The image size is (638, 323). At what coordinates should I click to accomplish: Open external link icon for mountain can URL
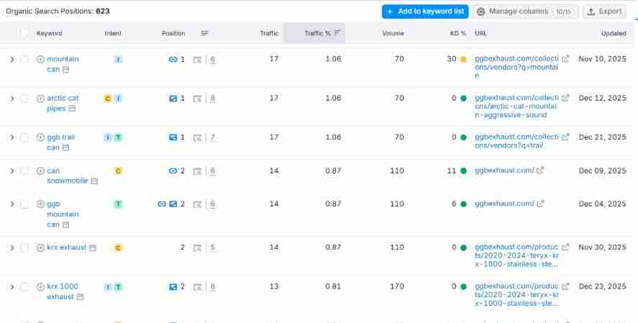click(x=565, y=59)
